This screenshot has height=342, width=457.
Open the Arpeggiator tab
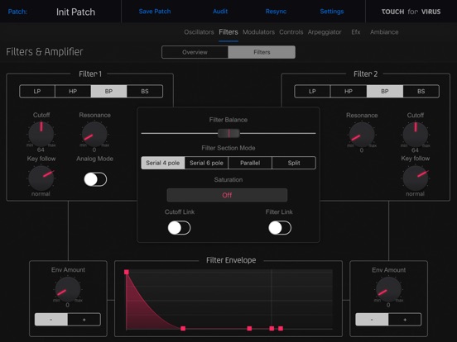point(325,32)
